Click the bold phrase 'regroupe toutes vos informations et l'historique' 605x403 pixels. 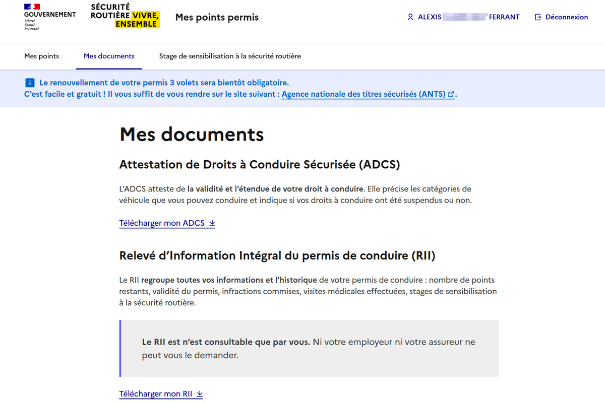229,280
